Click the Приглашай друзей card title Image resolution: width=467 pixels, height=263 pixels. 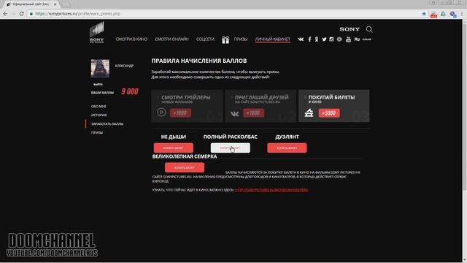[261, 97]
